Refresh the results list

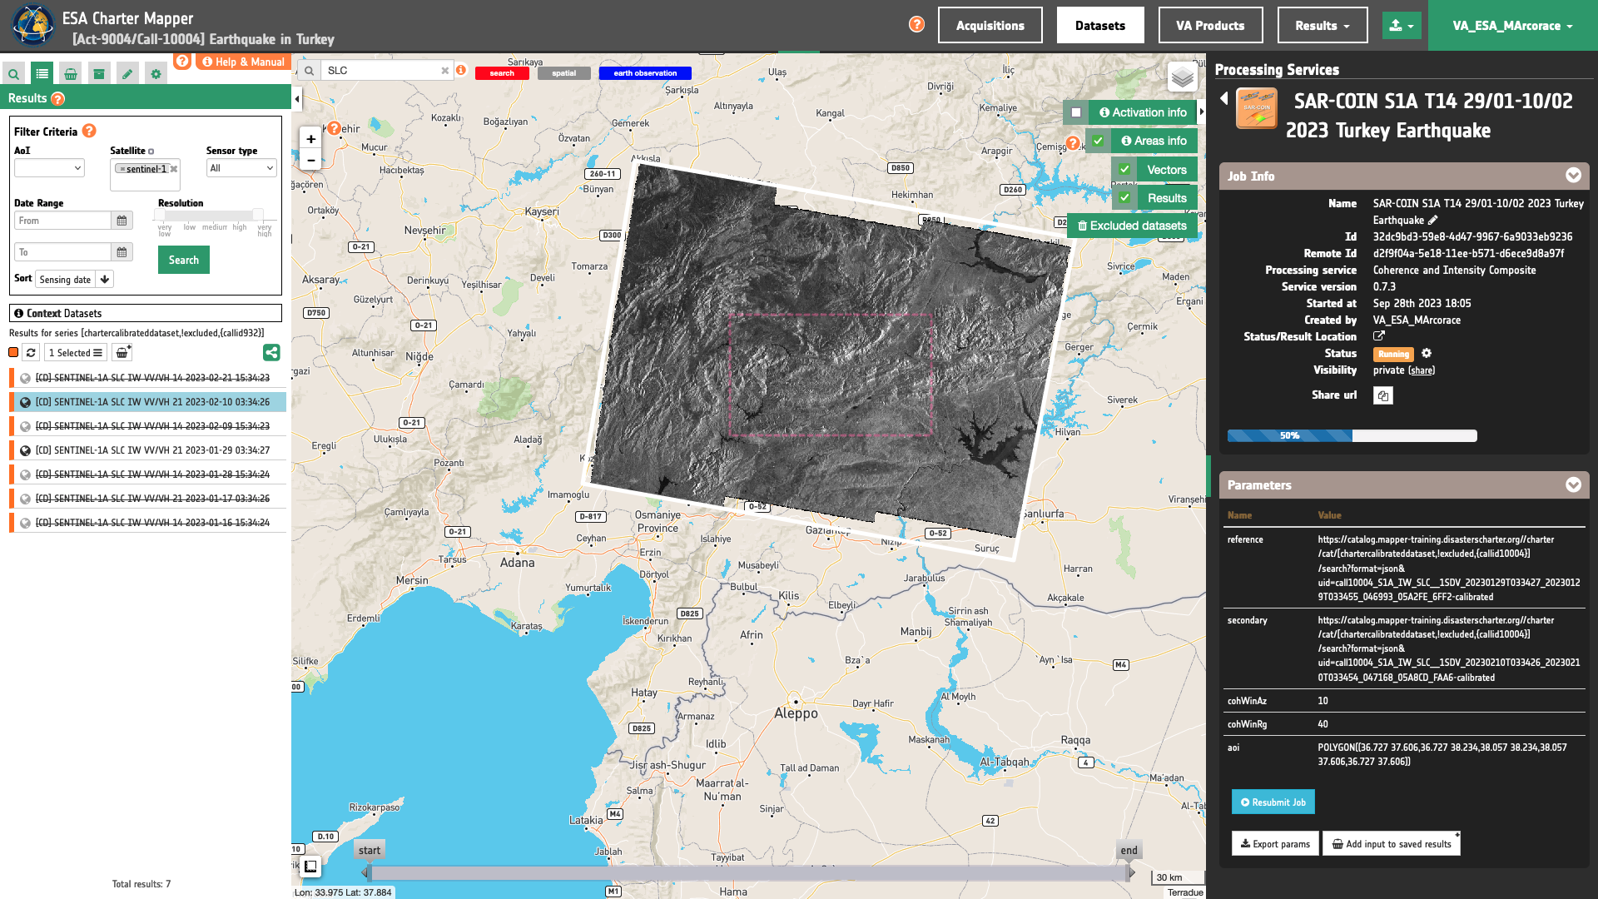coord(31,353)
